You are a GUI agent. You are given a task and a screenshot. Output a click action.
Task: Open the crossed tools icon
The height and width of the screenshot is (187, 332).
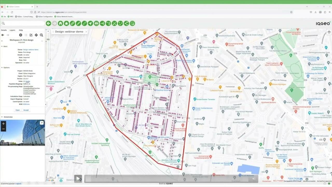[114, 23]
